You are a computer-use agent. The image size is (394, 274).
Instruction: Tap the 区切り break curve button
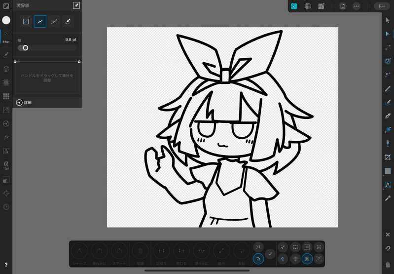coord(161,254)
